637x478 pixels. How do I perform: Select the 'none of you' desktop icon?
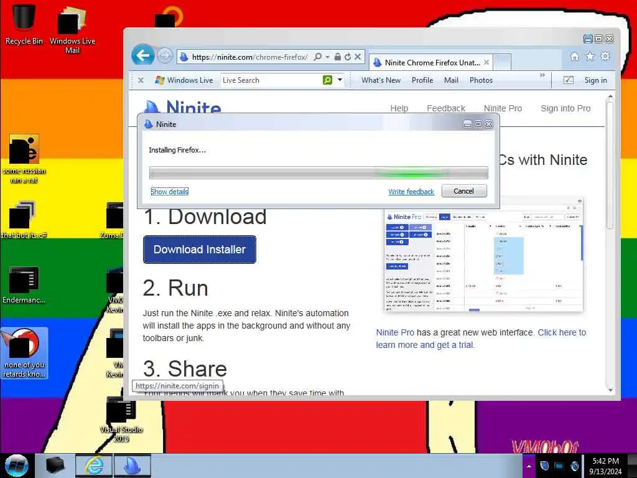[x=24, y=354]
